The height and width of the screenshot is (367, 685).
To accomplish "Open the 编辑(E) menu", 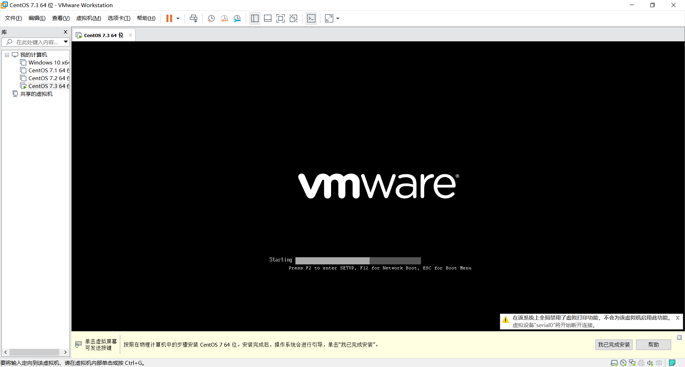I will pyautogui.click(x=37, y=18).
